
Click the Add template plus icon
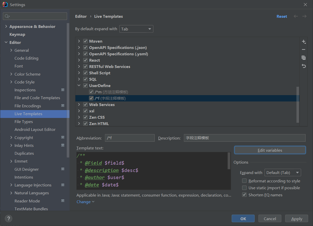(x=303, y=42)
